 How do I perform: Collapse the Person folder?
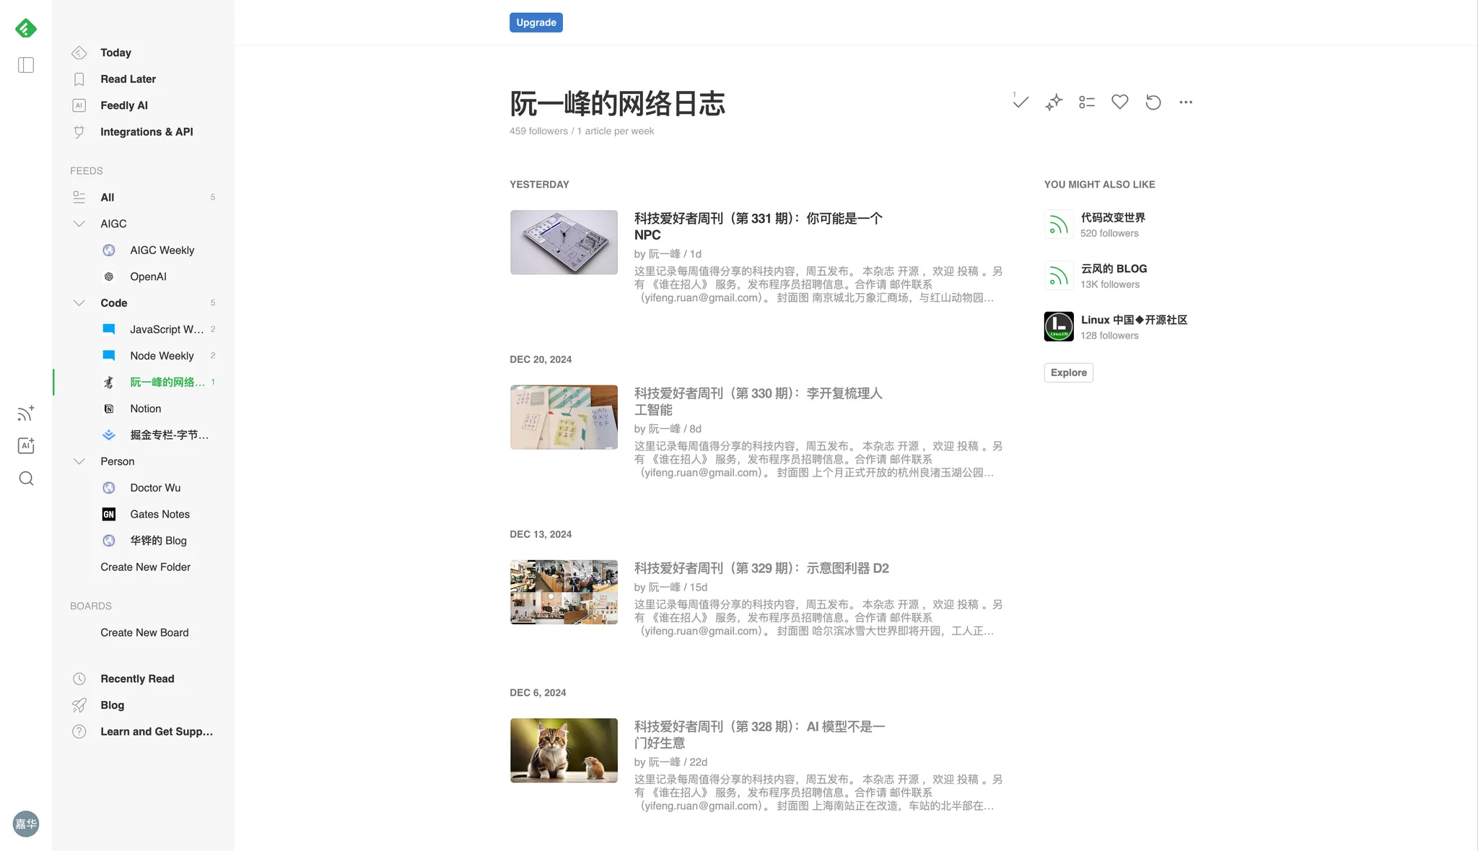tap(79, 461)
